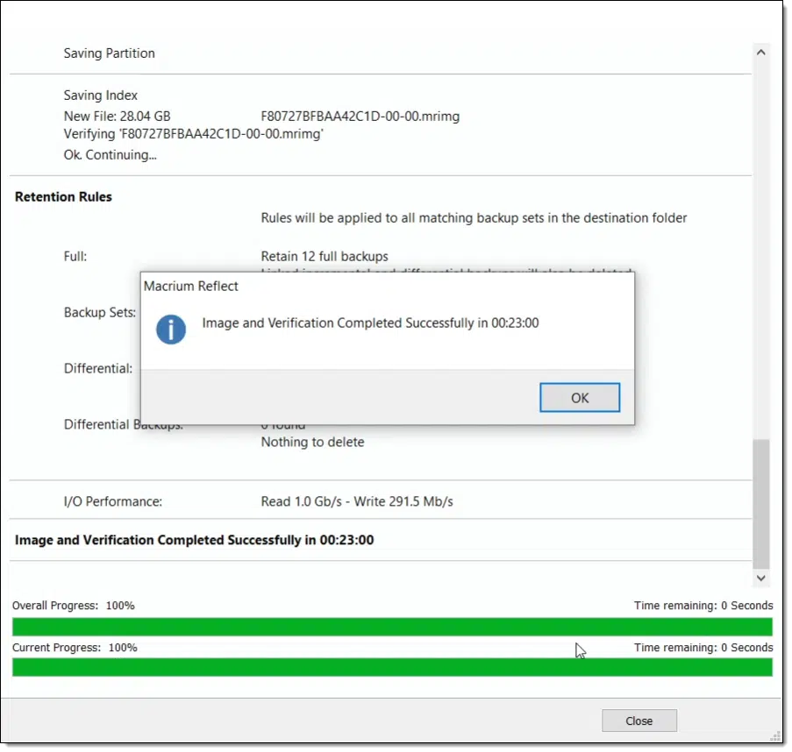Click the 'Retention Rules' heading
This screenshot has height=752, width=792.
63,197
